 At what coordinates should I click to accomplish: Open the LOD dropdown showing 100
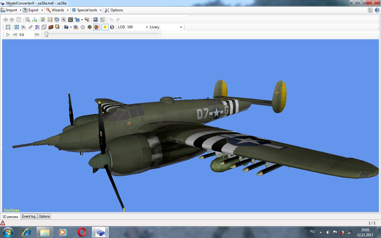tap(147, 27)
